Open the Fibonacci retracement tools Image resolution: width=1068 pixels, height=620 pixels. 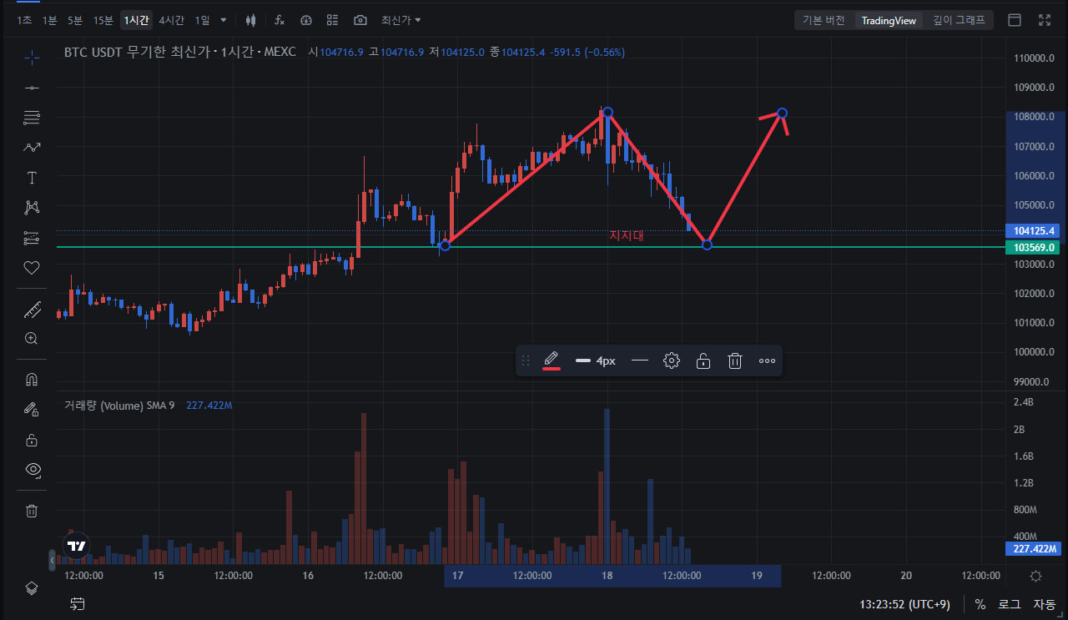click(x=32, y=118)
